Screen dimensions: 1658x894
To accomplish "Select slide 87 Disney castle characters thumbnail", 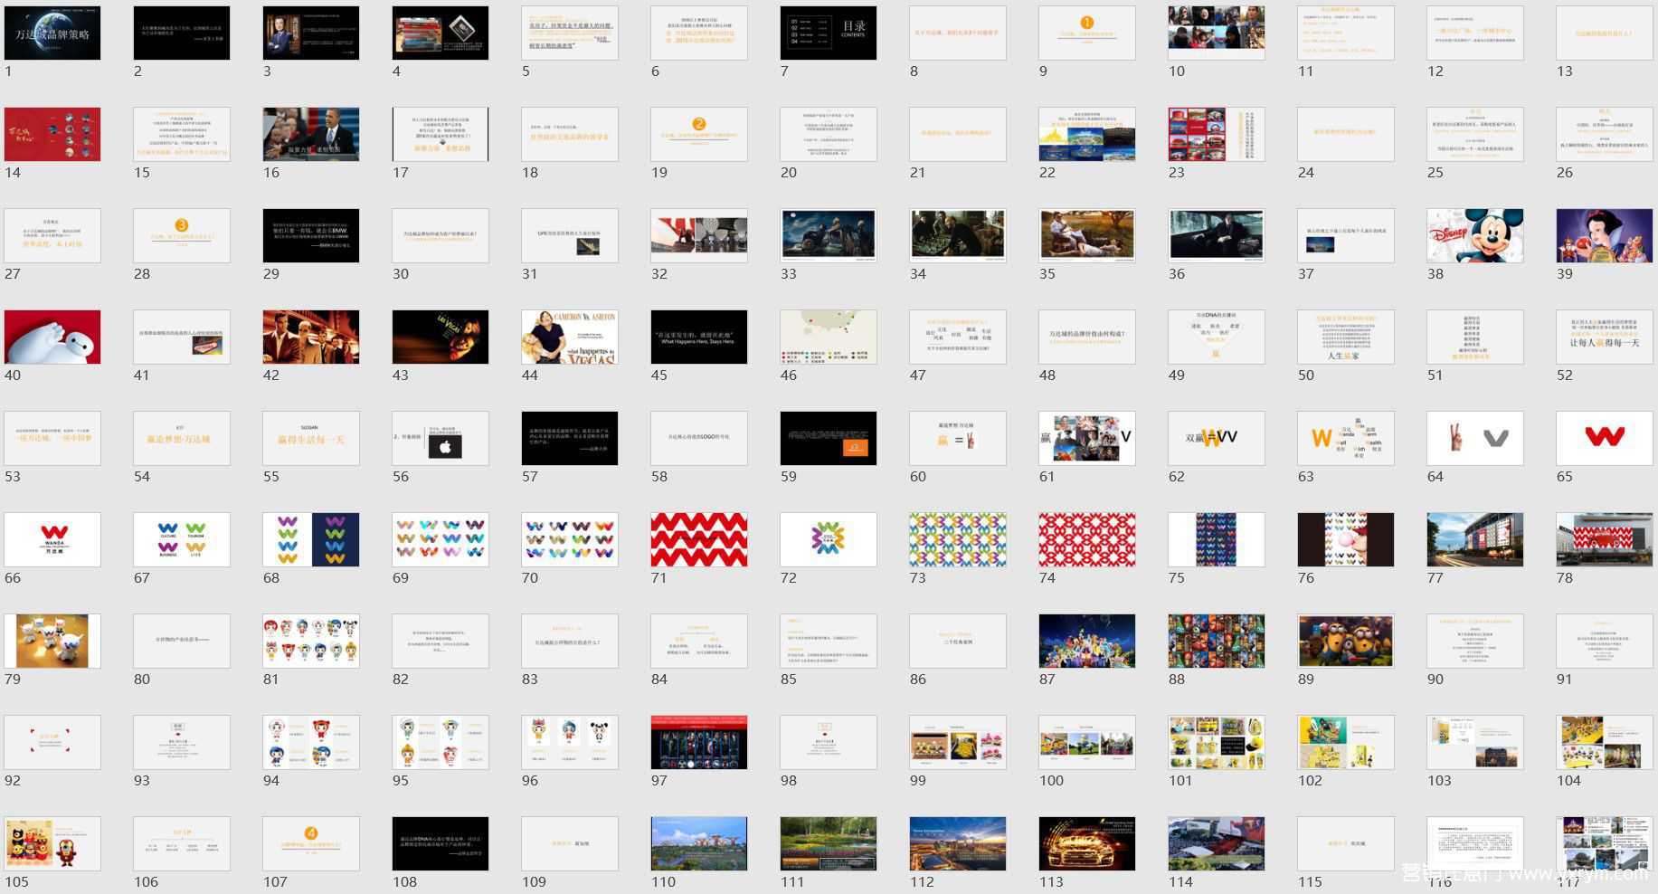I will coord(1087,642).
